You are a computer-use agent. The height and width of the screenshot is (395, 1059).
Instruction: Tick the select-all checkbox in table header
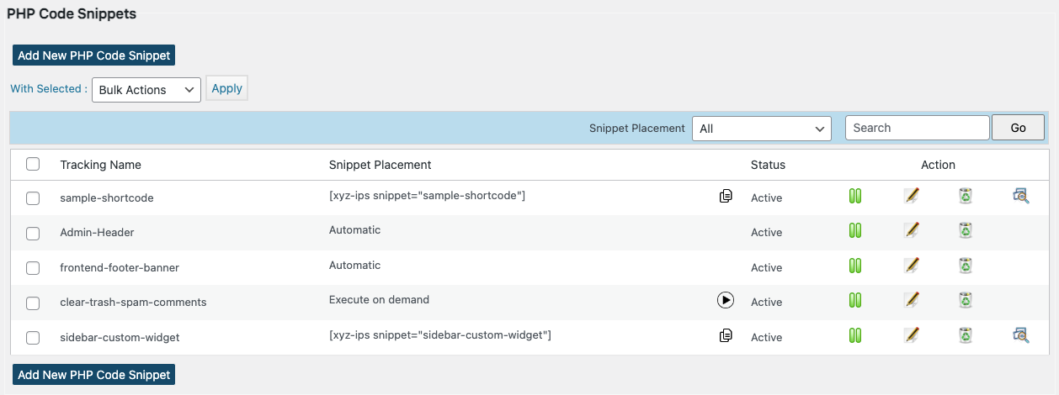(x=33, y=164)
